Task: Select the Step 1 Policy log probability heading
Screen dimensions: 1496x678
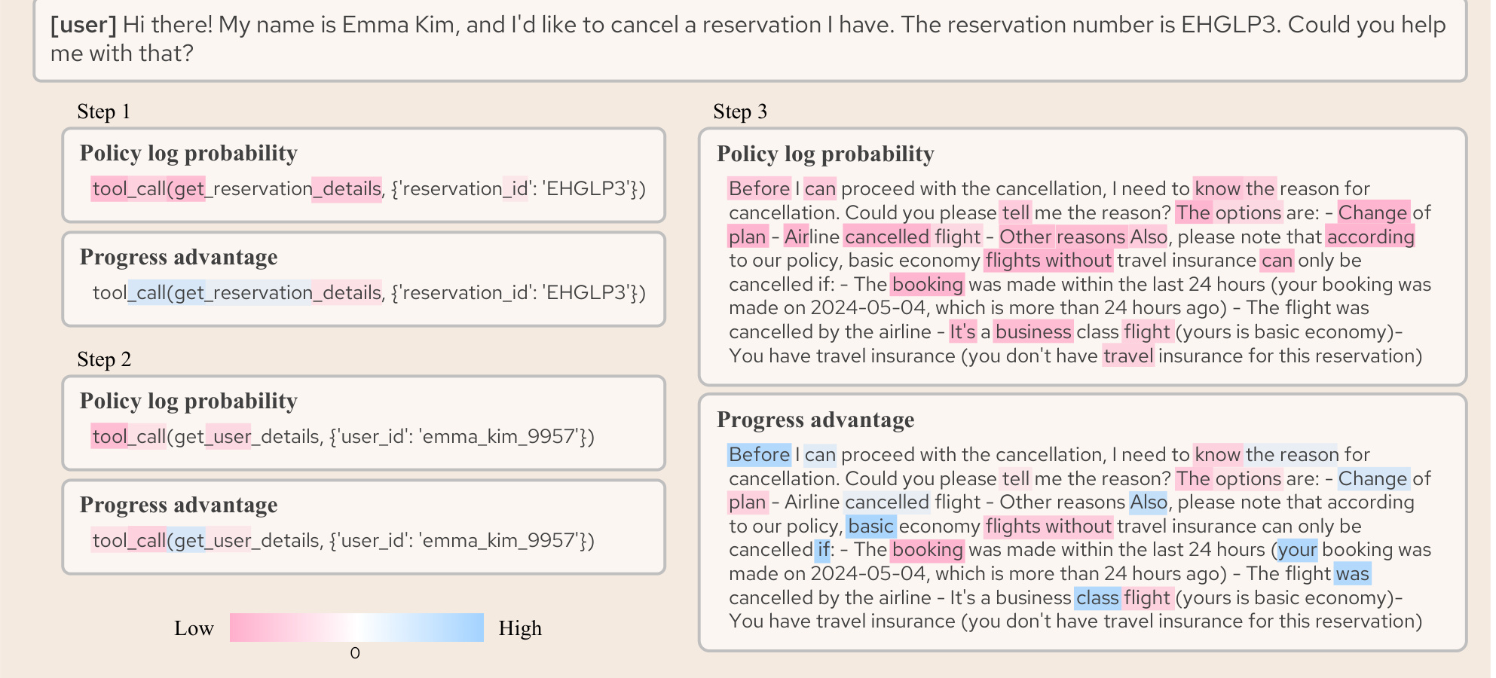Action: click(x=188, y=153)
